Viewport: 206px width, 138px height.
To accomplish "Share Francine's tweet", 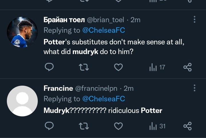I will pyautogui.click(x=187, y=126).
